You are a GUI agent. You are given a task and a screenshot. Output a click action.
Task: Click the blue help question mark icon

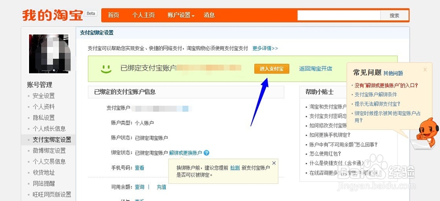click(x=206, y=153)
